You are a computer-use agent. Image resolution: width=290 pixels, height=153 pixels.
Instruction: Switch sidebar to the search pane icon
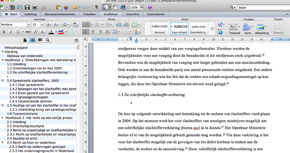click(x=47, y=40)
